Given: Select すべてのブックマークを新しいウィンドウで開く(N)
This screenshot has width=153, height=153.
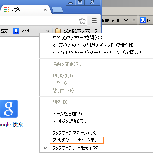Looking at the screenshot, I should (96, 45).
